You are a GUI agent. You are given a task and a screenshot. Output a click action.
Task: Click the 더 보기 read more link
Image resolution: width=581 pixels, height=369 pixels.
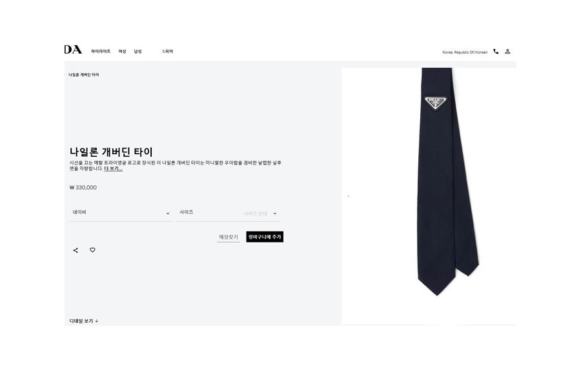click(114, 169)
